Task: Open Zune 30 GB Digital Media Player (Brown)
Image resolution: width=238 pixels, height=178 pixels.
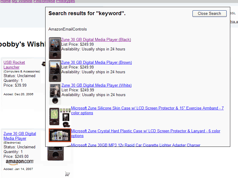Action: pyautogui.click(x=96, y=63)
